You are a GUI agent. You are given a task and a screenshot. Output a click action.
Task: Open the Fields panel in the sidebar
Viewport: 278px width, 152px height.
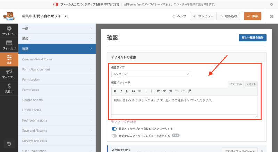click(x=9, y=45)
